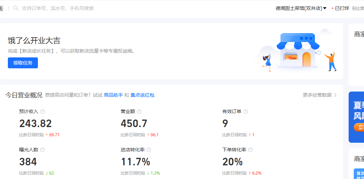Viewport: 364px width, 179px height.
Task: Click the ↓ 1.3% change indicator
Action: pos(153,173)
